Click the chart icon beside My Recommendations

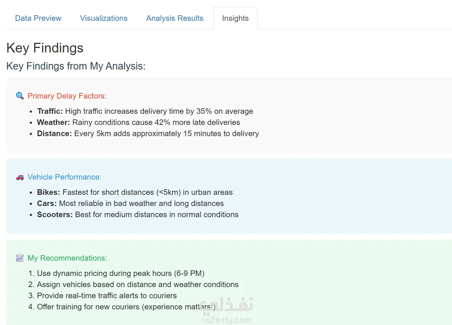click(20, 258)
